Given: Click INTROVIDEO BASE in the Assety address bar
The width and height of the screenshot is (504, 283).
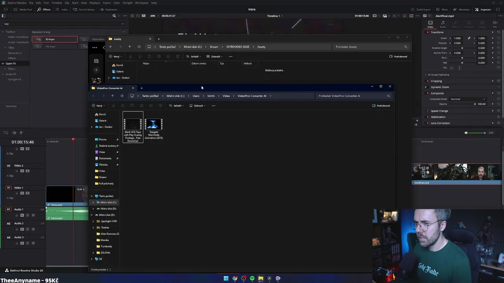Looking at the screenshot, I should 238,47.
